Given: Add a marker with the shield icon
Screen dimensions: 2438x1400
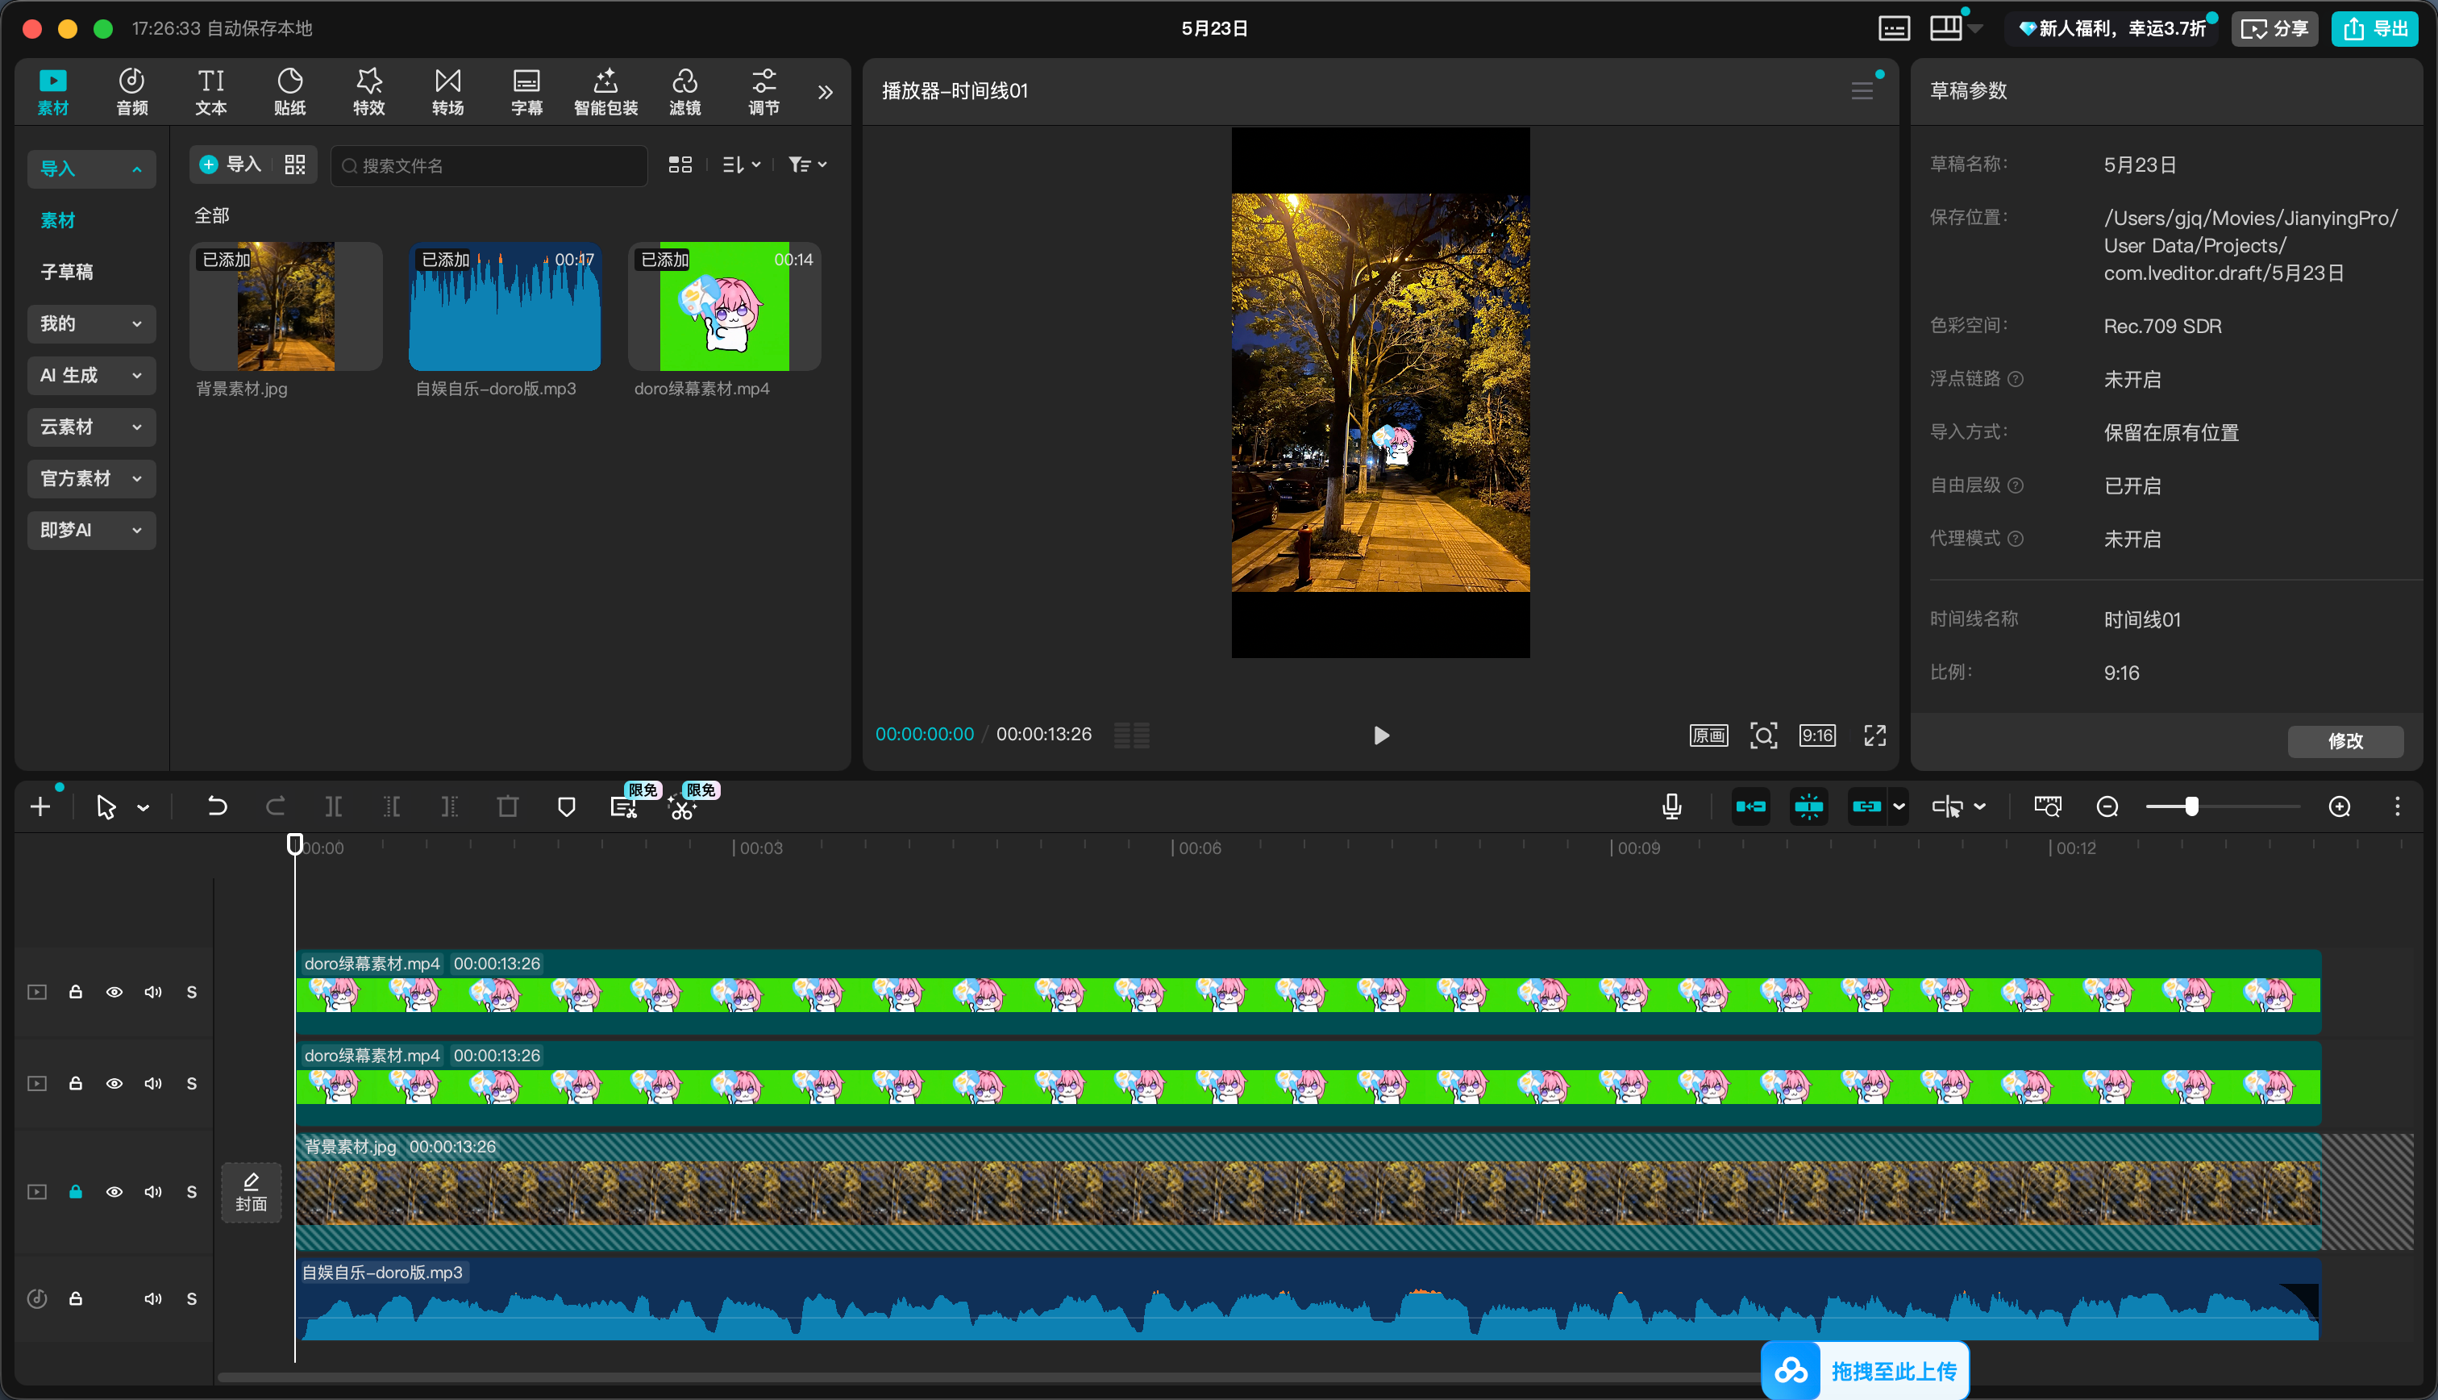Looking at the screenshot, I should point(566,806).
